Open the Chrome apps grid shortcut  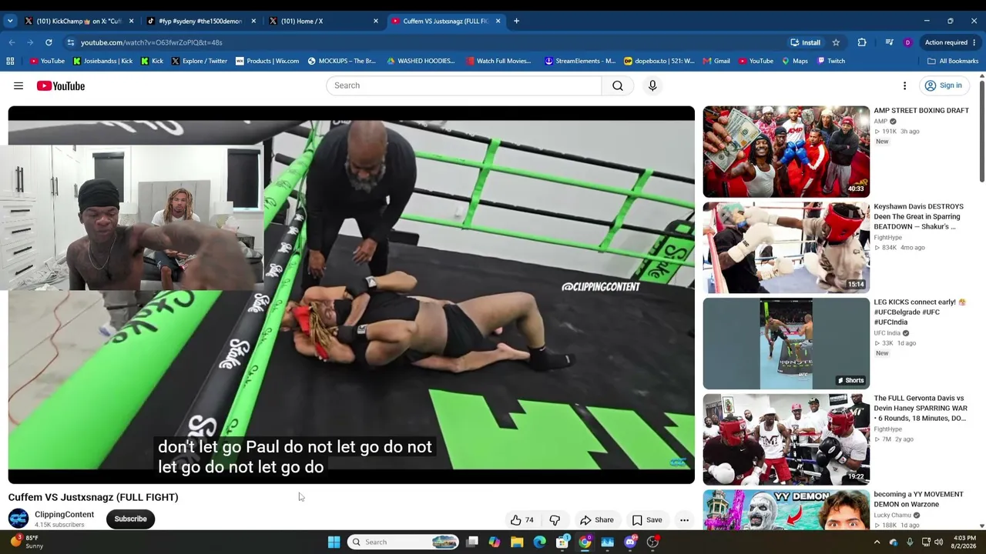10,61
